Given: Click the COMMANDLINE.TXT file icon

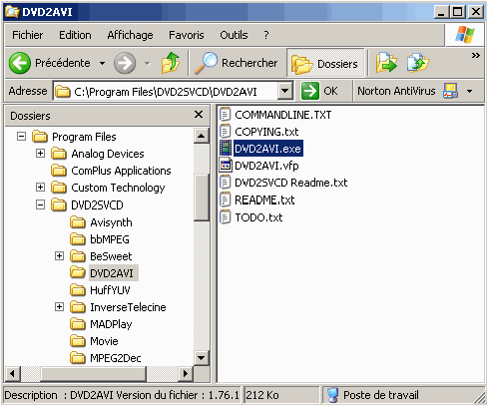Looking at the screenshot, I should pos(226,114).
